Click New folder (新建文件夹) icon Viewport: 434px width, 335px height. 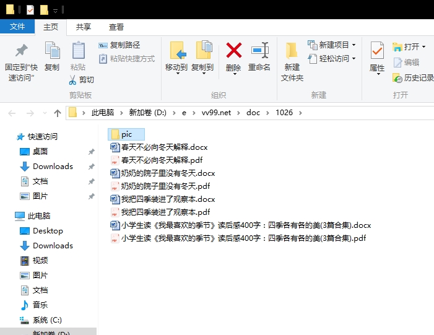pos(292,50)
